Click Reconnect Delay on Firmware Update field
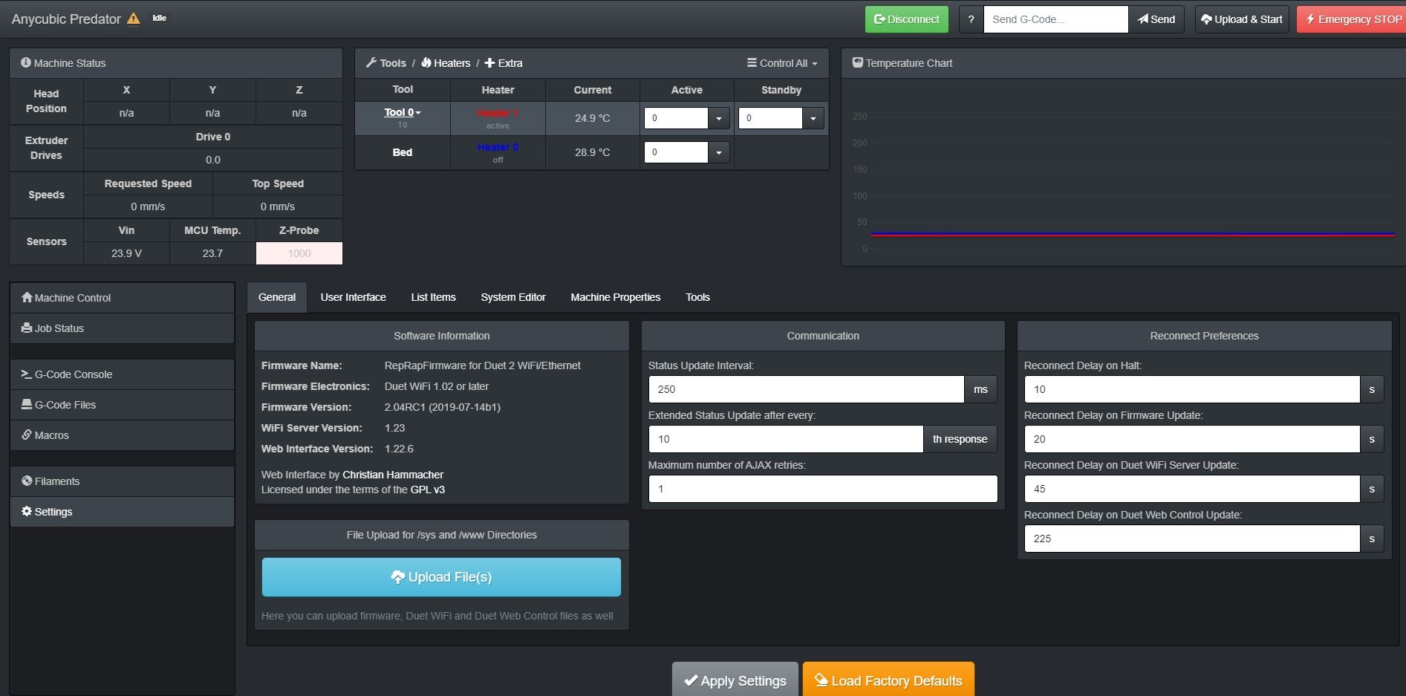 [x=1192, y=439]
